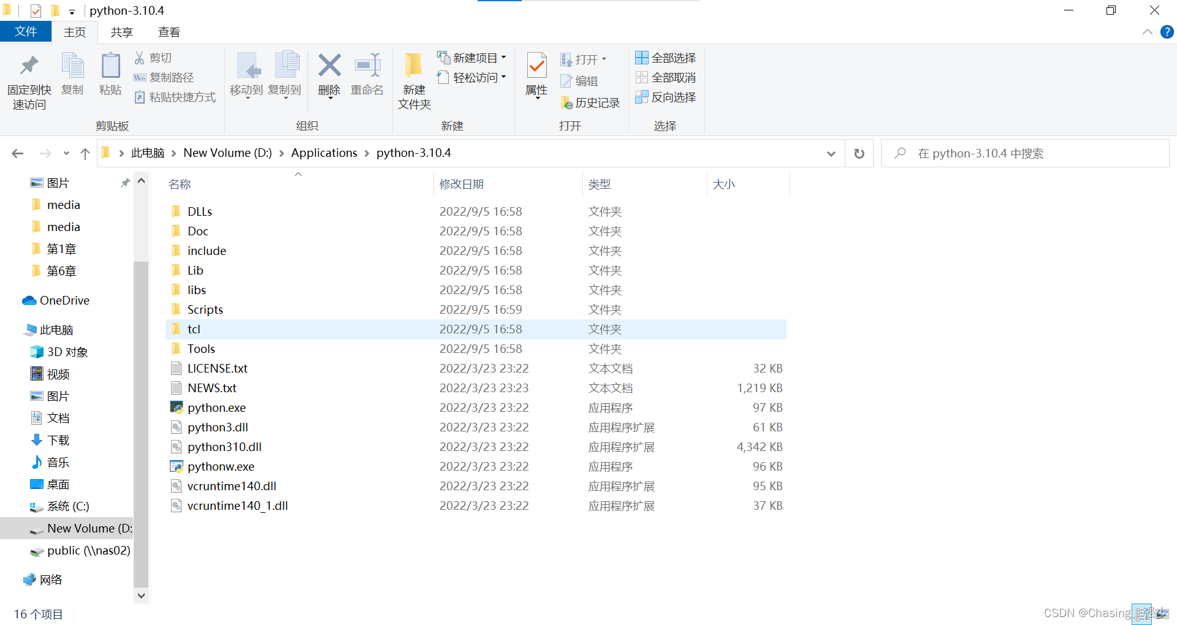Switch to the Share (共享) tab
Image resolution: width=1177 pixels, height=625 pixels.
(x=121, y=32)
